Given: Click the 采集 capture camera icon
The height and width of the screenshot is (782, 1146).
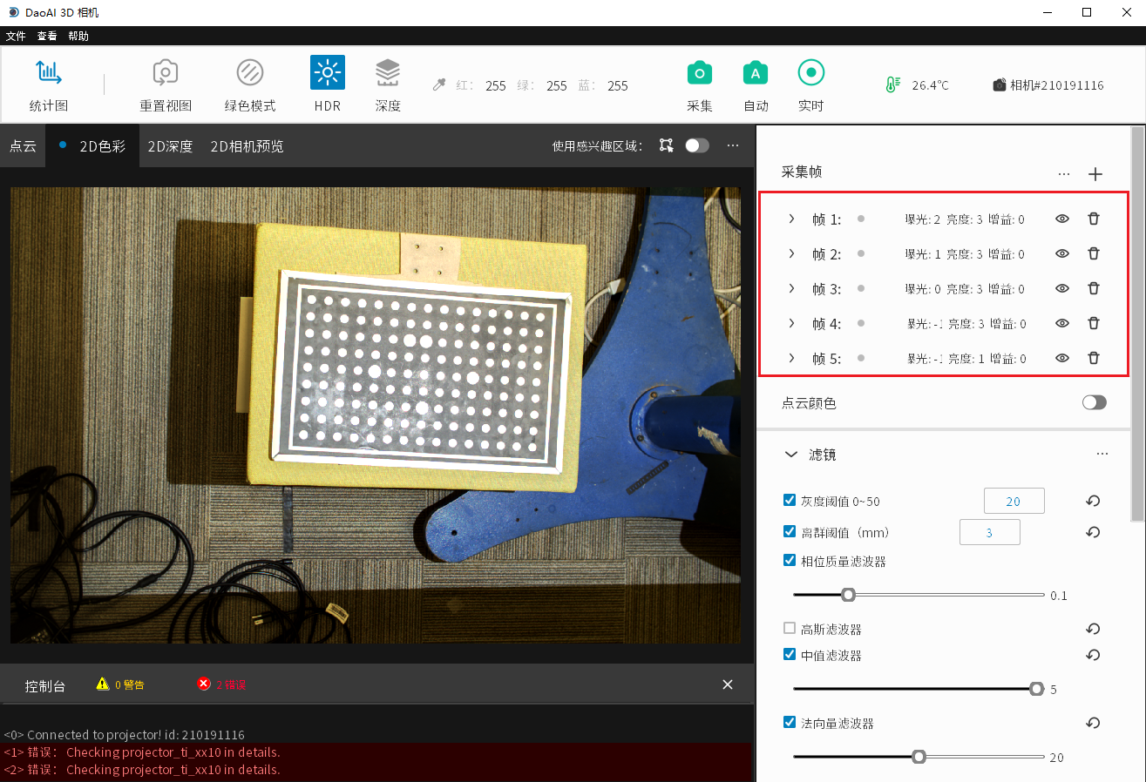Looking at the screenshot, I should [699, 73].
